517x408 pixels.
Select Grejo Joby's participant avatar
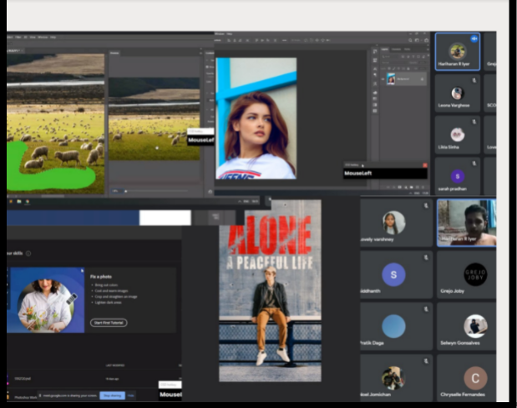475,275
